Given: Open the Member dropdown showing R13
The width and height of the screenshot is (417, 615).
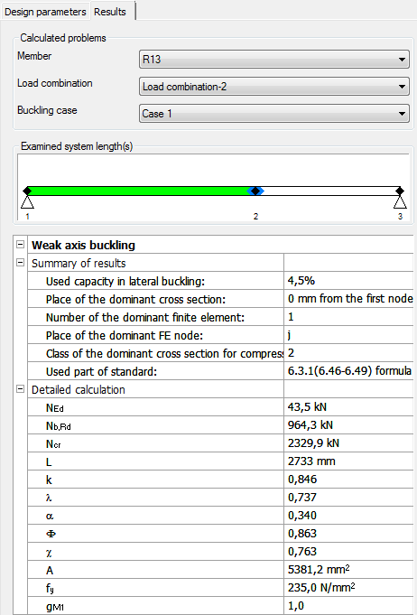Looking at the screenshot, I should 274,60.
